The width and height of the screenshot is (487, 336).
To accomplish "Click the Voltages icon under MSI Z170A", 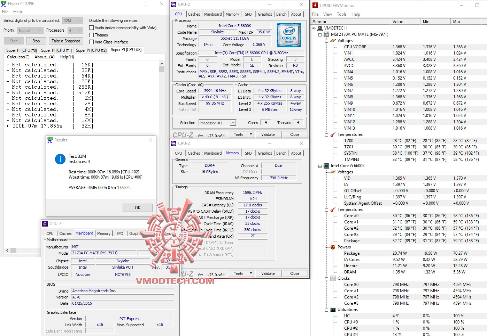I will [x=333, y=41].
